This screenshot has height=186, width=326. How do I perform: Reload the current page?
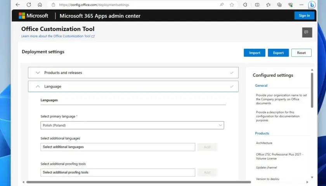29,5
